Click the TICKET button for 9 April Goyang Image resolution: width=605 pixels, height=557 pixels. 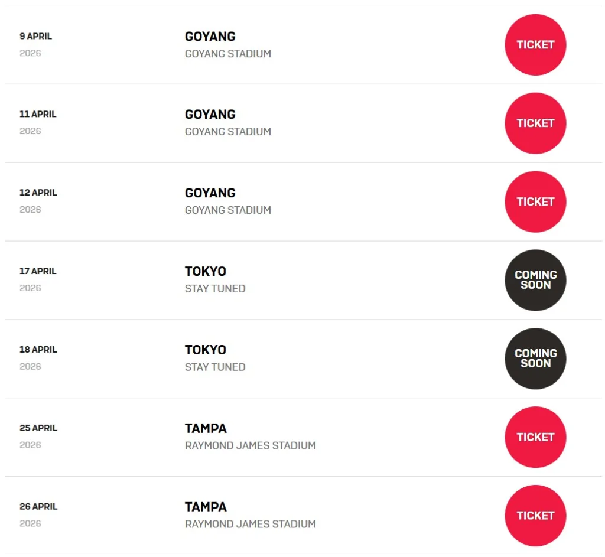point(535,45)
